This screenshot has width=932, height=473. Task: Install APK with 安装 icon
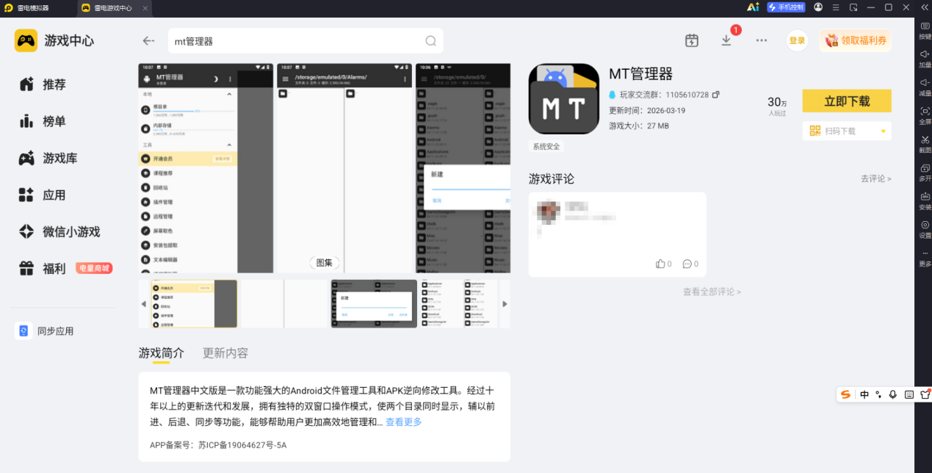[925, 201]
